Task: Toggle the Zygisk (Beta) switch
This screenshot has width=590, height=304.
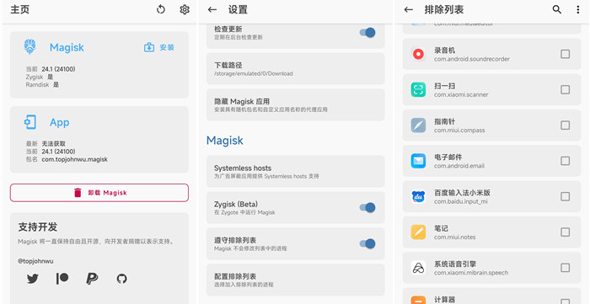Action: [x=367, y=207]
